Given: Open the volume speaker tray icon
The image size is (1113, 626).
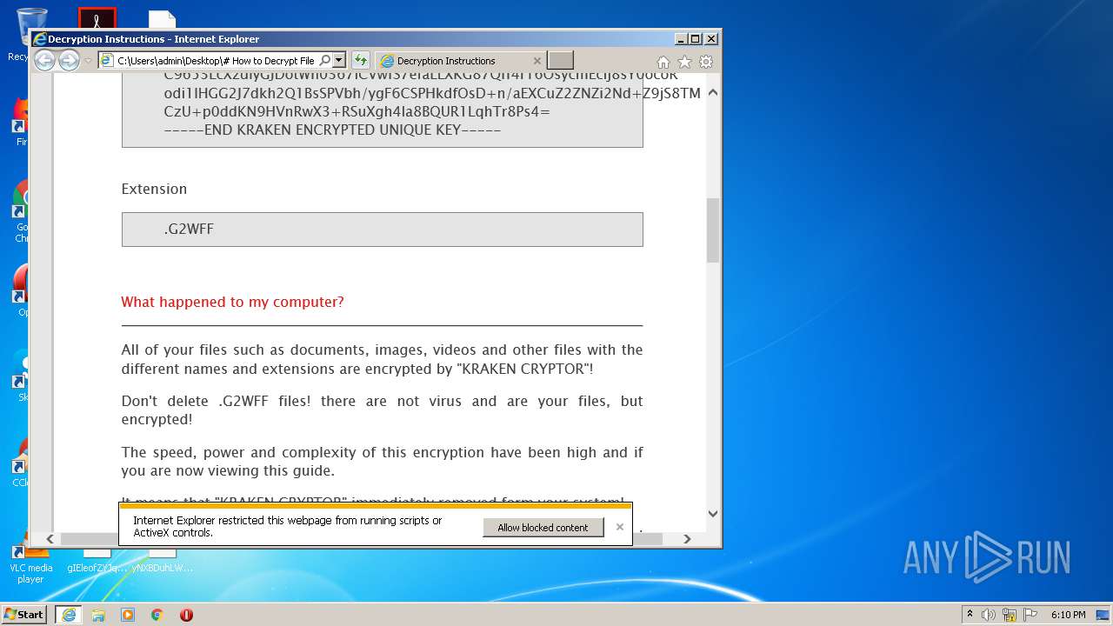Looking at the screenshot, I should (x=989, y=615).
